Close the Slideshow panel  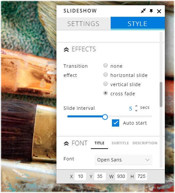pos(159,11)
